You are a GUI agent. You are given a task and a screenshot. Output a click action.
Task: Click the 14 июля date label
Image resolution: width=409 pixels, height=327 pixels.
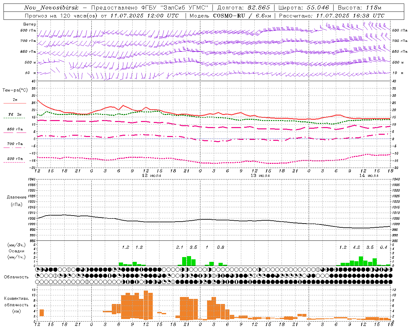[369, 176]
